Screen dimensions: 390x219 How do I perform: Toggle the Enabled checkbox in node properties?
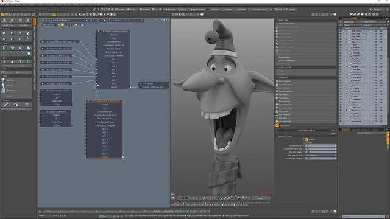[x=307, y=139]
